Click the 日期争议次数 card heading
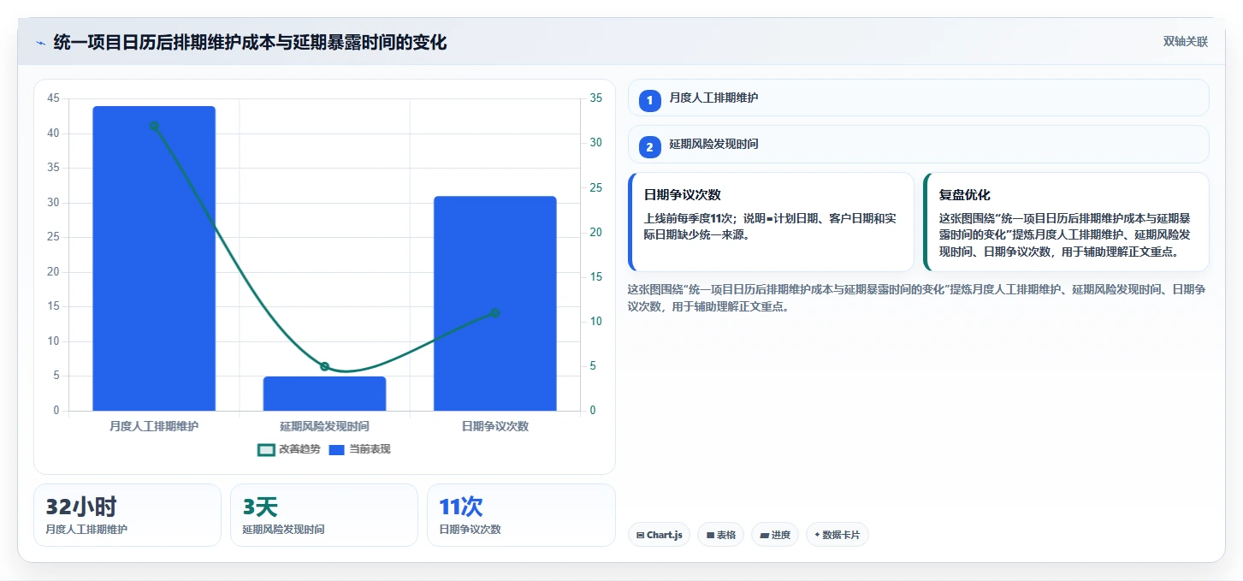 click(683, 195)
